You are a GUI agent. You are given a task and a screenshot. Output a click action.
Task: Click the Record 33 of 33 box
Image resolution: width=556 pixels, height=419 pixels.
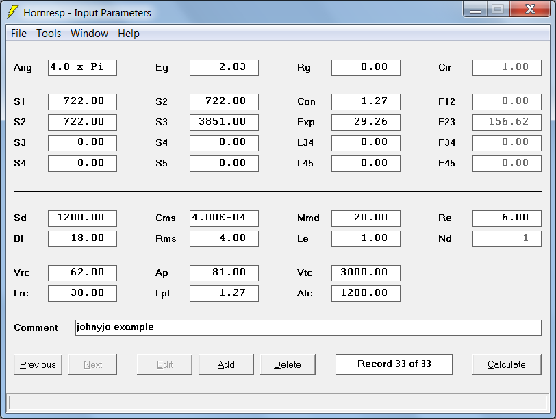coord(394,364)
